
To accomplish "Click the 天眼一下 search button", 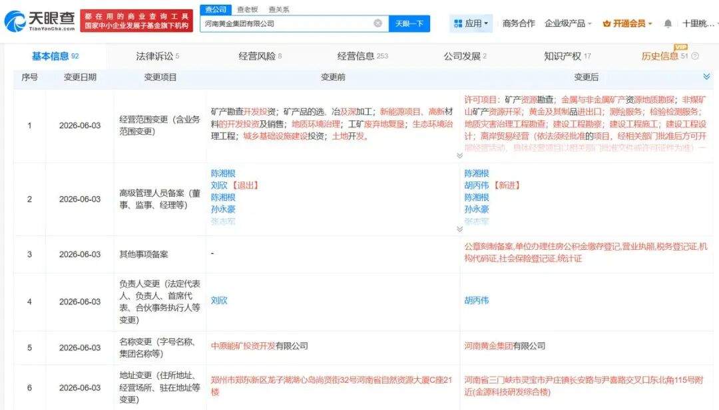I will [409, 23].
